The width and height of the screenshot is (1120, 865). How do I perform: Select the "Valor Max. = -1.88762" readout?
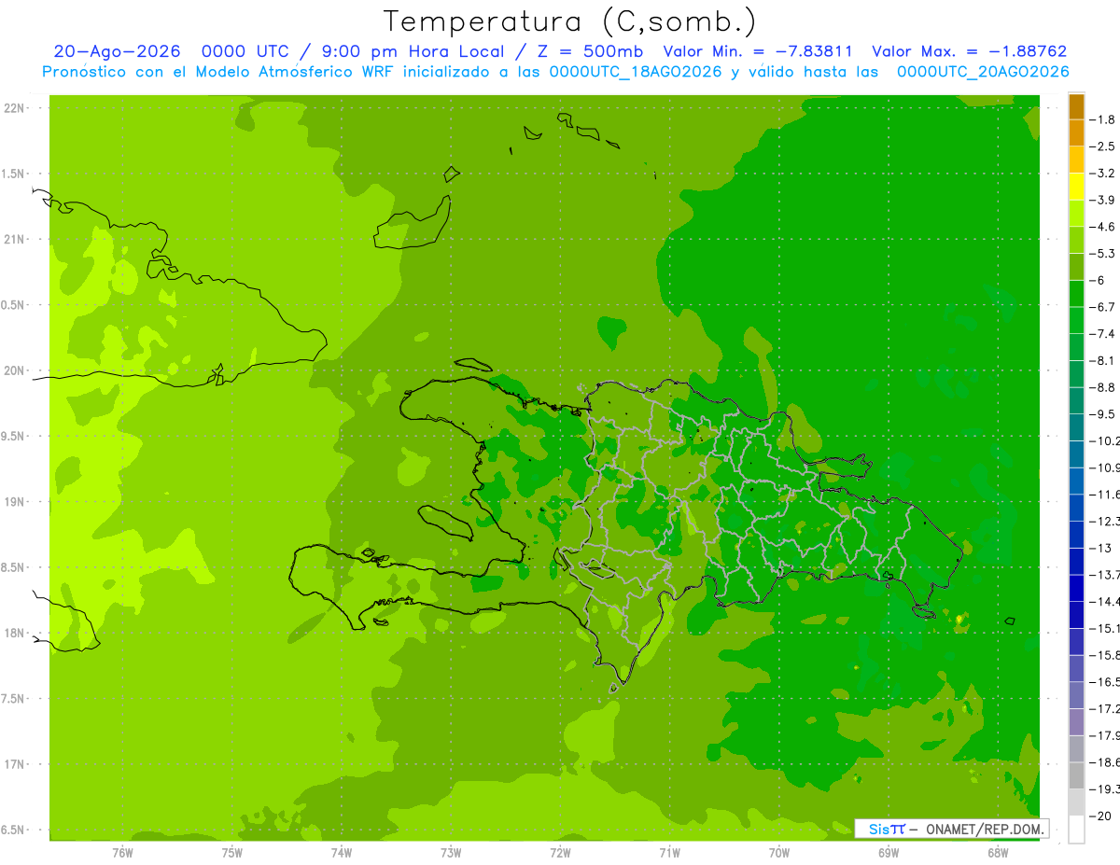click(x=969, y=52)
